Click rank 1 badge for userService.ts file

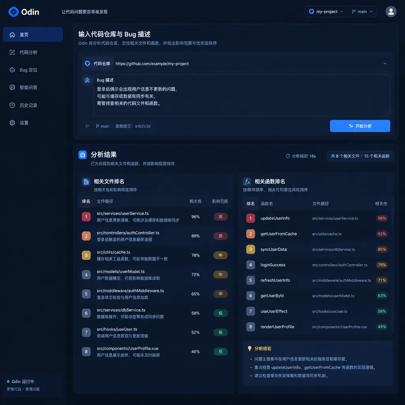pyautogui.click(x=86, y=217)
